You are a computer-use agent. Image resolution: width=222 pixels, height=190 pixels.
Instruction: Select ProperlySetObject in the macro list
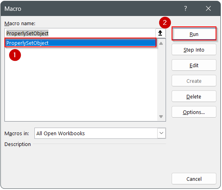click(81, 43)
